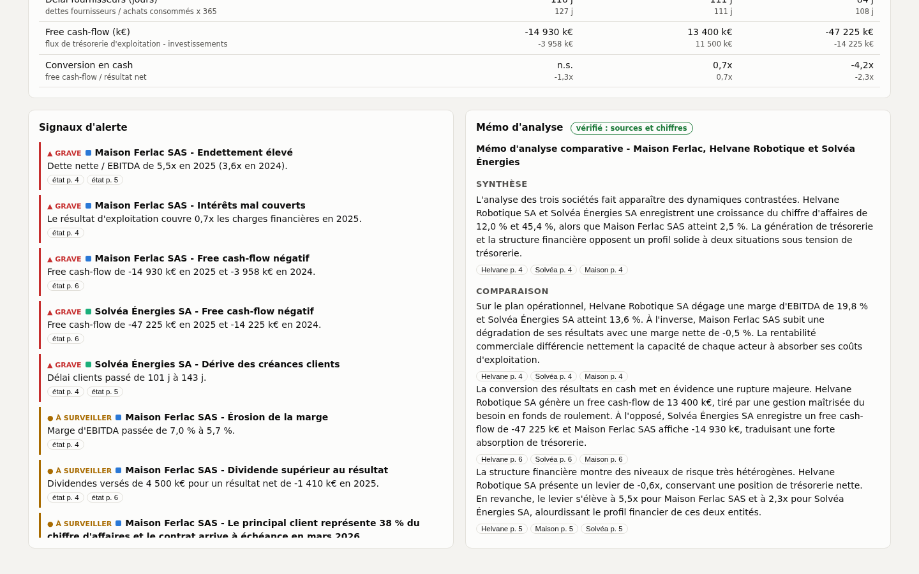919x574 pixels.
Task: Select alert 'Solvéa Énergies SA - Dérive des créances clients'
Action: click(217, 364)
